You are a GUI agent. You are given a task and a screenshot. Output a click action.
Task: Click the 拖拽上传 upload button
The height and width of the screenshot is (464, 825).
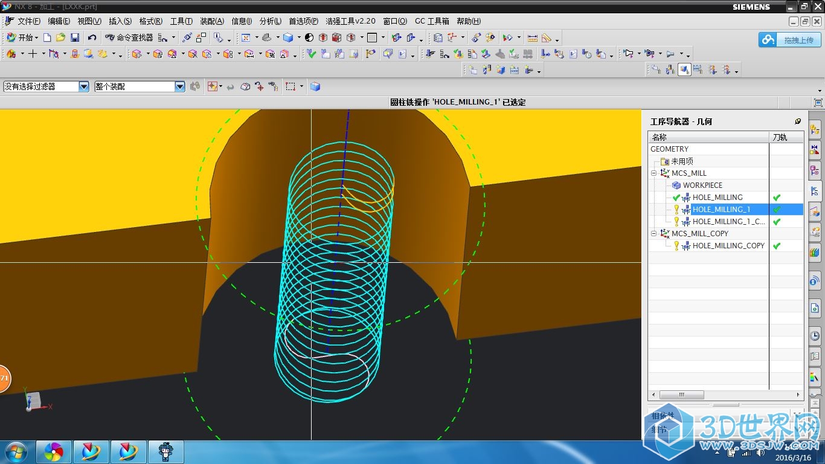point(789,40)
